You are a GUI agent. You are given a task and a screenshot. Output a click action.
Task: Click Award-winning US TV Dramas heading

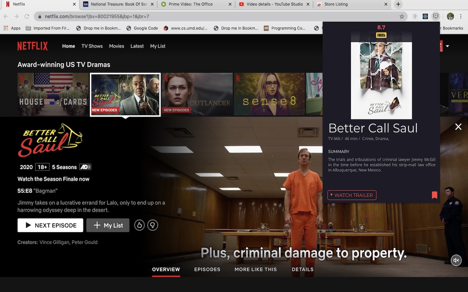(x=64, y=65)
